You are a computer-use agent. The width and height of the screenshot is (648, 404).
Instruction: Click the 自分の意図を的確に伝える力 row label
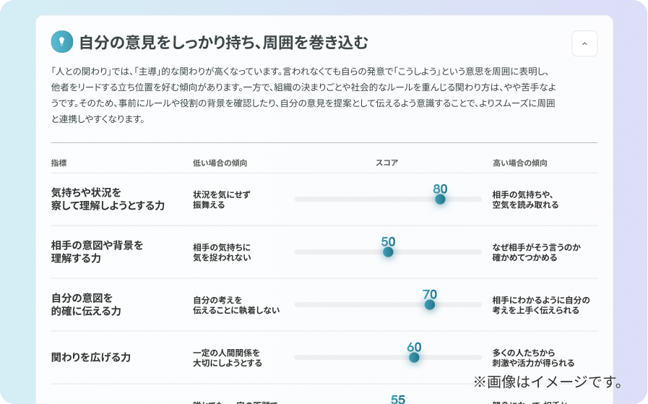[86, 304]
